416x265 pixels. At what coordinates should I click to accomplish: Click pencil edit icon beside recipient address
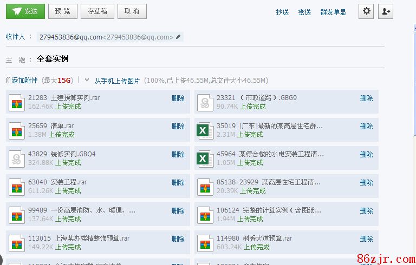tap(179, 37)
